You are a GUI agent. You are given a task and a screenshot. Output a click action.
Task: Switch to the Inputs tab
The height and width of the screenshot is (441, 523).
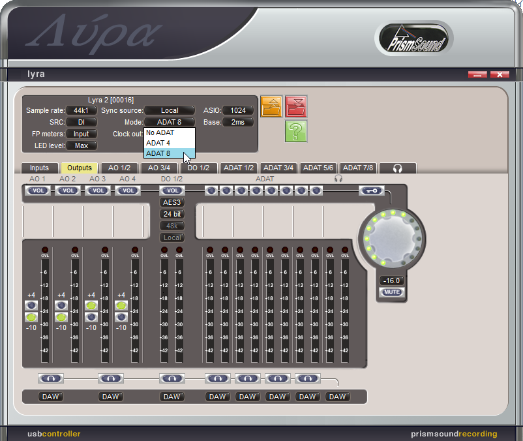[39, 168]
